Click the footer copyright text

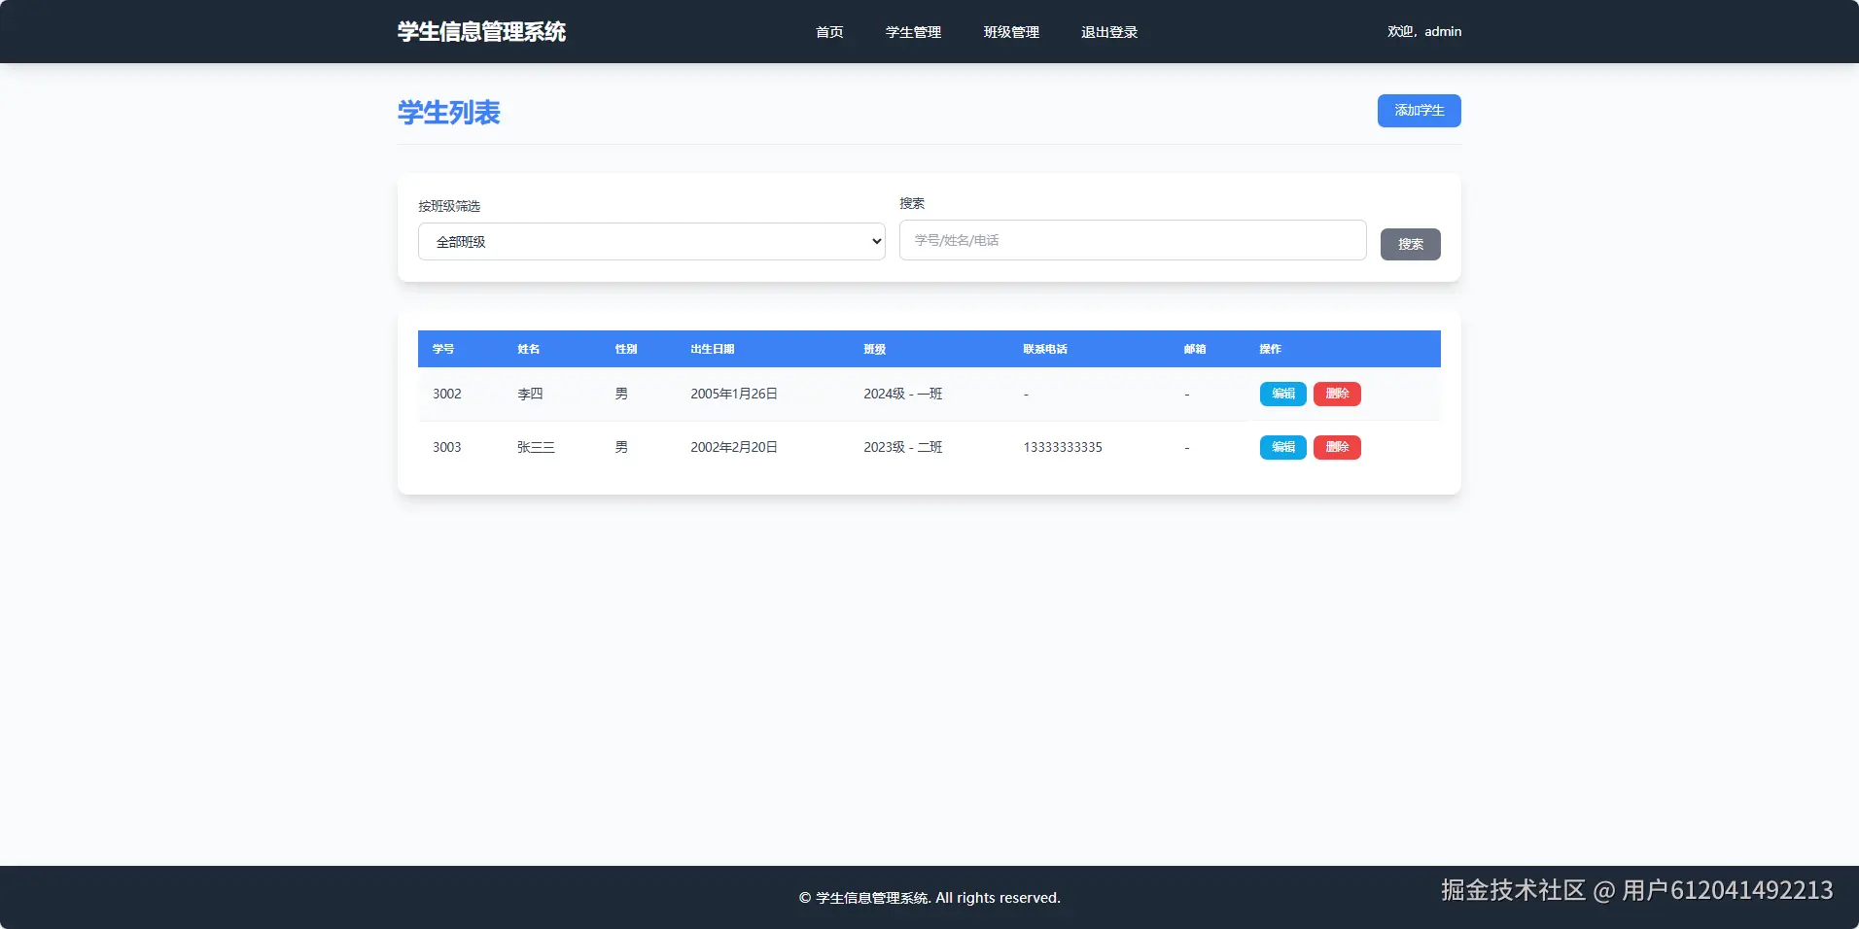point(929,897)
